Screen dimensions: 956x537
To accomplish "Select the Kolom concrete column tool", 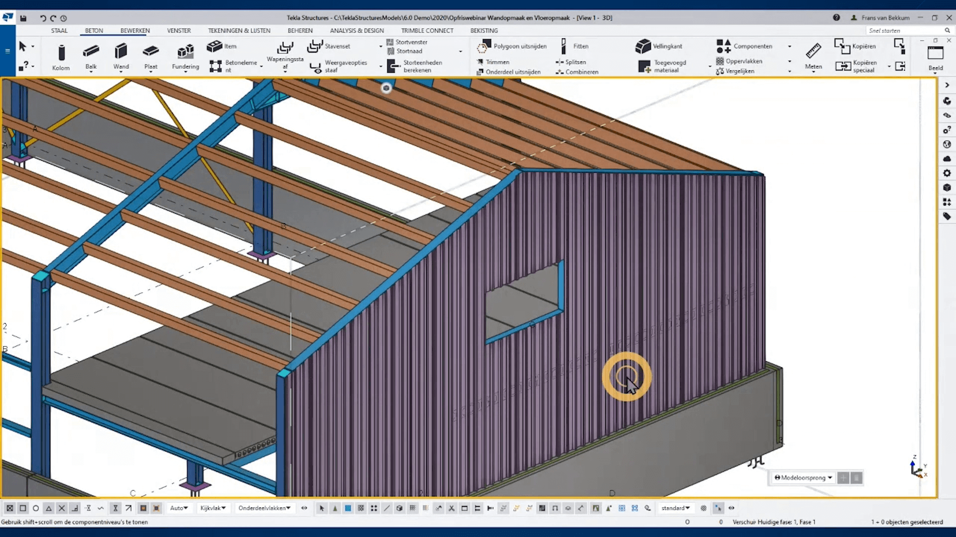I will 61,53.
